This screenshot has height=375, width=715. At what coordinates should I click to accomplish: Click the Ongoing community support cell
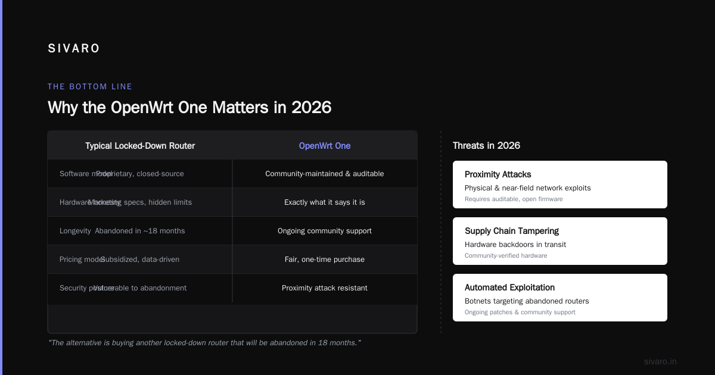tap(325, 231)
